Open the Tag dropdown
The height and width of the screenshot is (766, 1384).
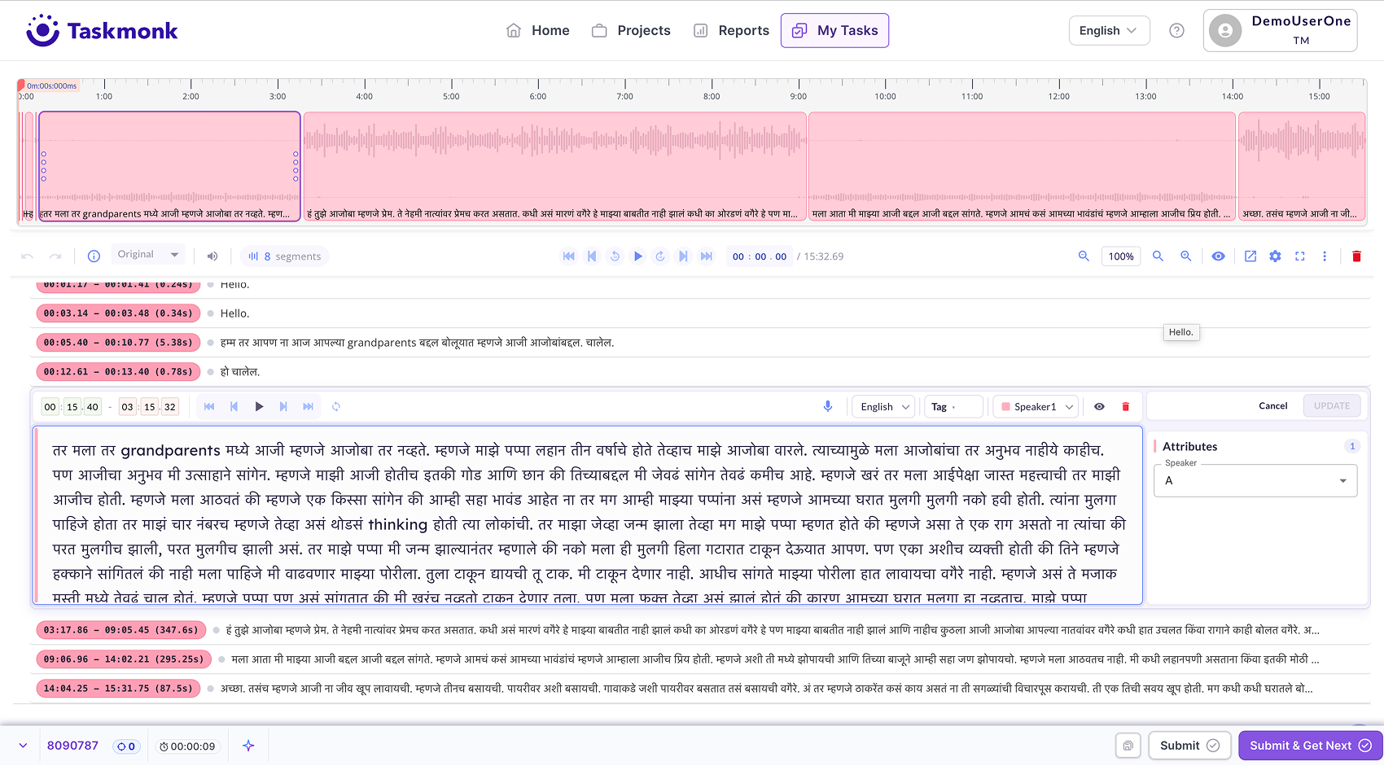pyautogui.click(x=953, y=406)
